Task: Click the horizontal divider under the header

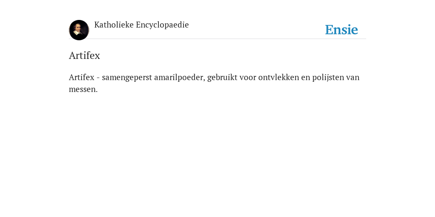Action: (x=217, y=39)
